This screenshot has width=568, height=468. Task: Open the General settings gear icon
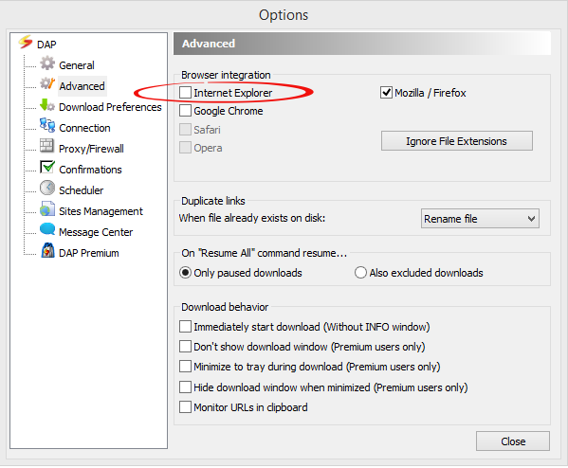[x=47, y=63]
